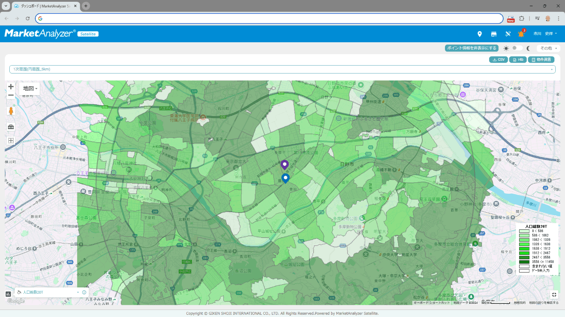Zoom out of the map with minus button
This screenshot has height=317, width=565.
11,95
